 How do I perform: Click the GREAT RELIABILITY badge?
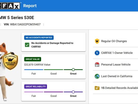36,87
